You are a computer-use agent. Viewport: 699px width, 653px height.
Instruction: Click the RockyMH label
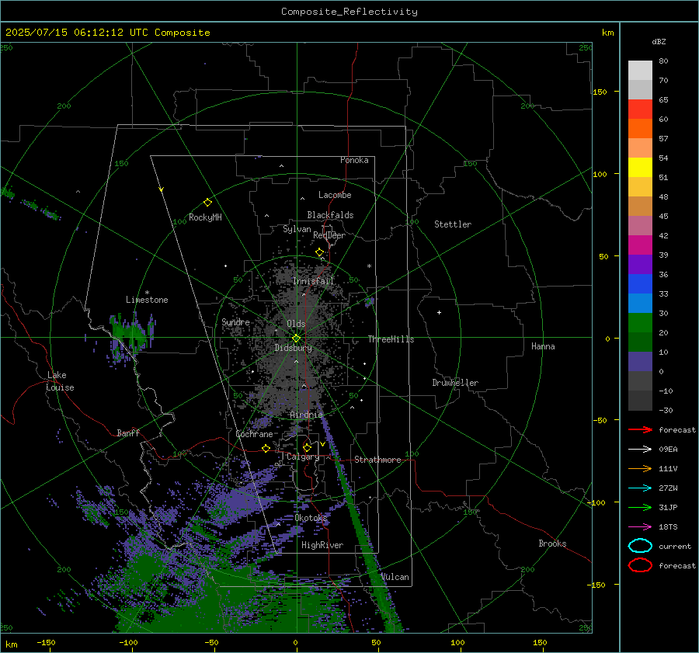click(x=205, y=217)
